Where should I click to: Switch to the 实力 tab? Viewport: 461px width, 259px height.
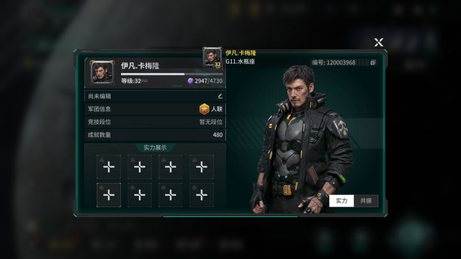tap(341, 201)
